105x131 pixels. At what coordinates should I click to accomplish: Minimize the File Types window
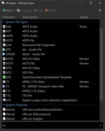(x=82, y=3)
